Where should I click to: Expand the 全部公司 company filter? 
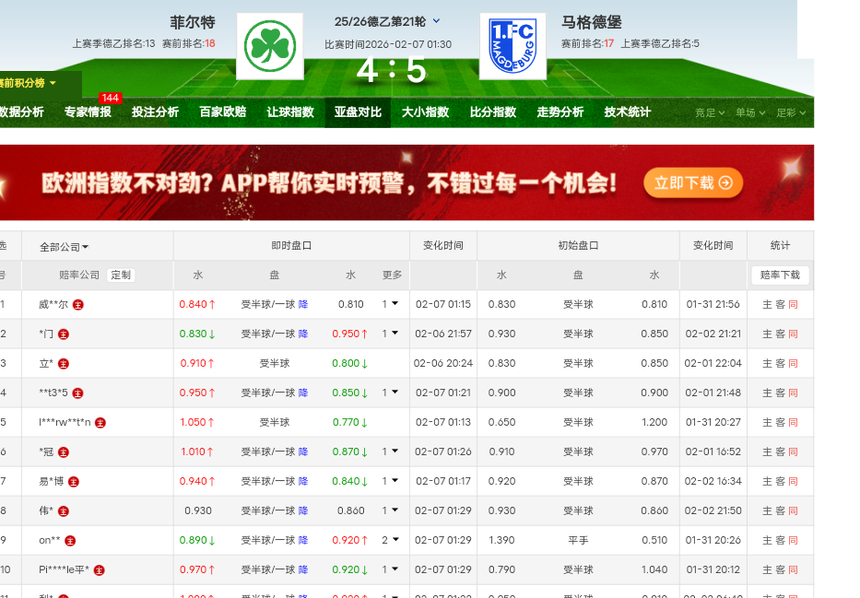coord(65,247)
